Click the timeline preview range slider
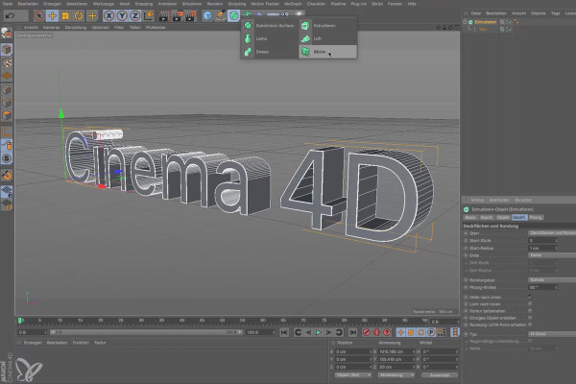 click(x=146, y=332)
